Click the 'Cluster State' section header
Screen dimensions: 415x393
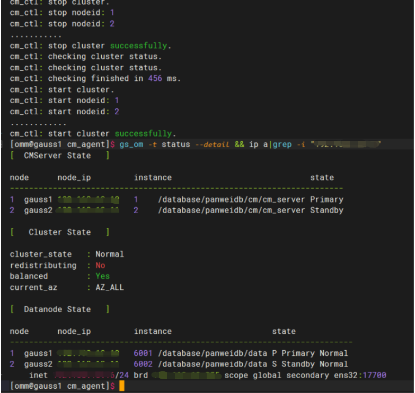click(60, 232)
